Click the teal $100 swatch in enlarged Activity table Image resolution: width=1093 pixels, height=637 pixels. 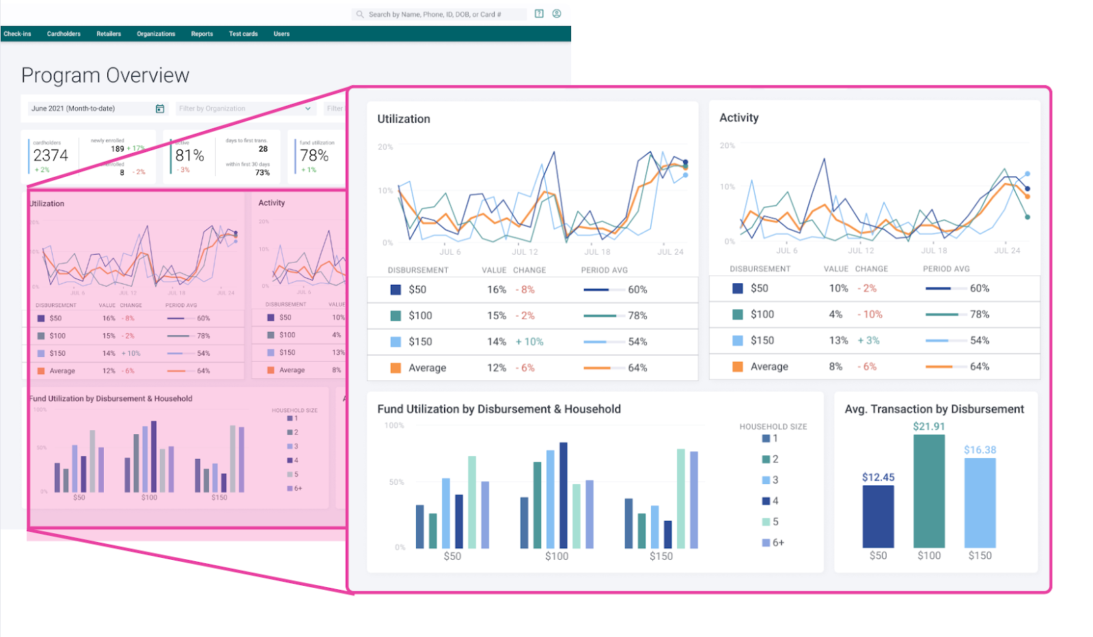(x=738, y=314)
